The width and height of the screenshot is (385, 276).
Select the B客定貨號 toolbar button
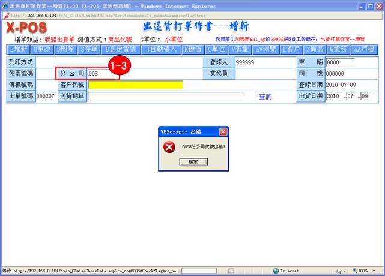pyautogui.click(x=120, y=49)
